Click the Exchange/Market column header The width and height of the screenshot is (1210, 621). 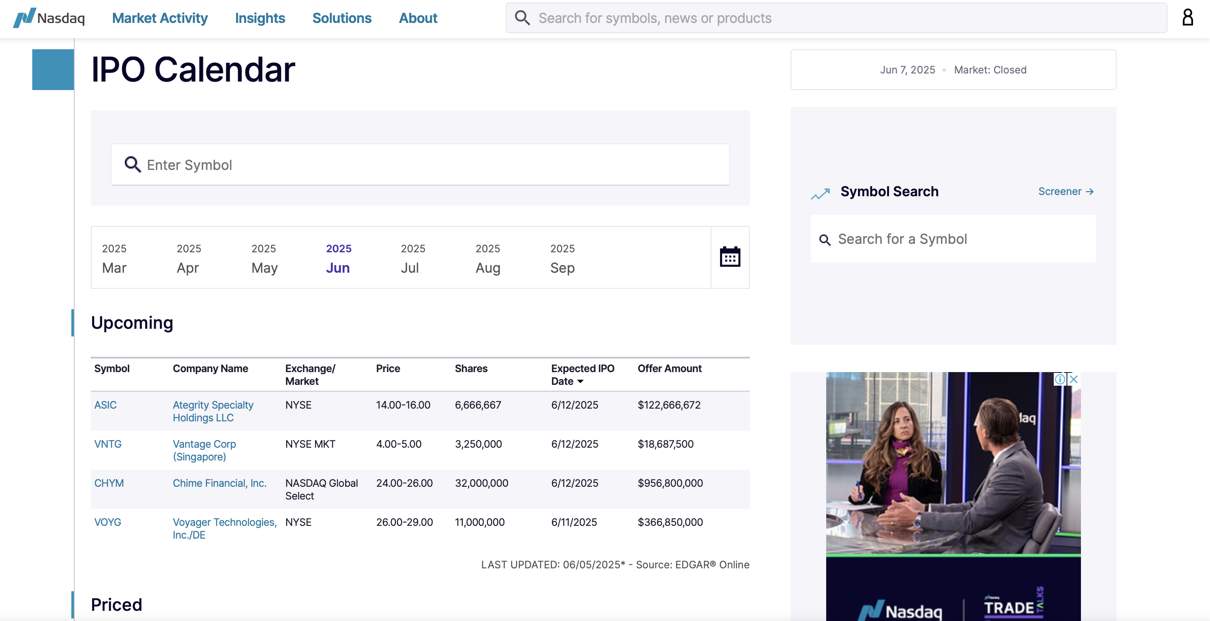pos(310,375)
